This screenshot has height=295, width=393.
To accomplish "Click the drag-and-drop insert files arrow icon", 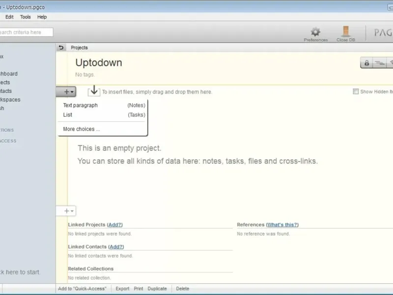I will pyautogui.click(x=94, y=90).
